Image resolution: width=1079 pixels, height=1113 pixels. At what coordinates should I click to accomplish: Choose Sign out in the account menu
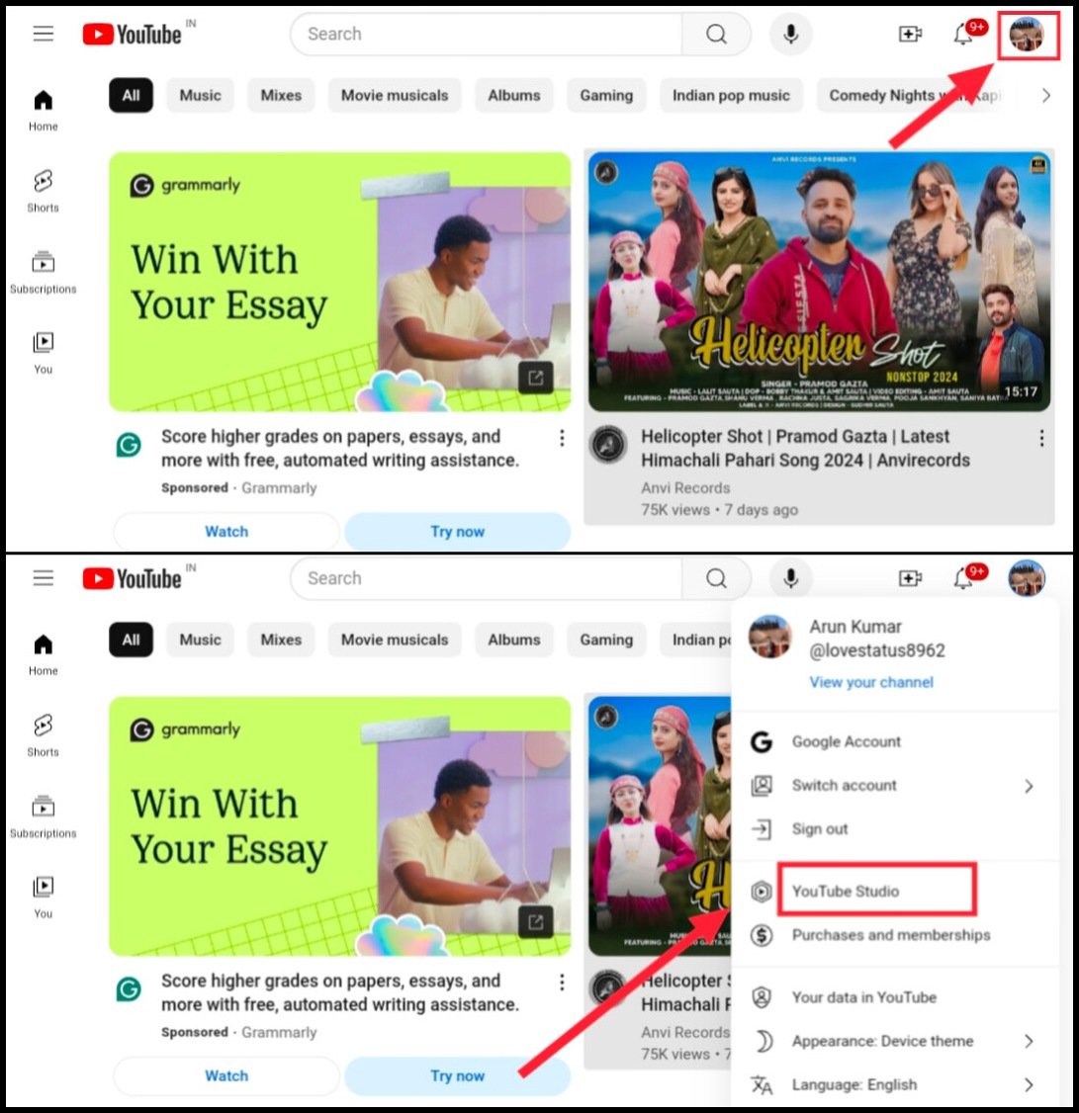[x=820, y=829]
